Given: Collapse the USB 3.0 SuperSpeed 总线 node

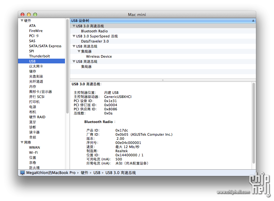Looking at the screenshot, I should tap(74, 36).
